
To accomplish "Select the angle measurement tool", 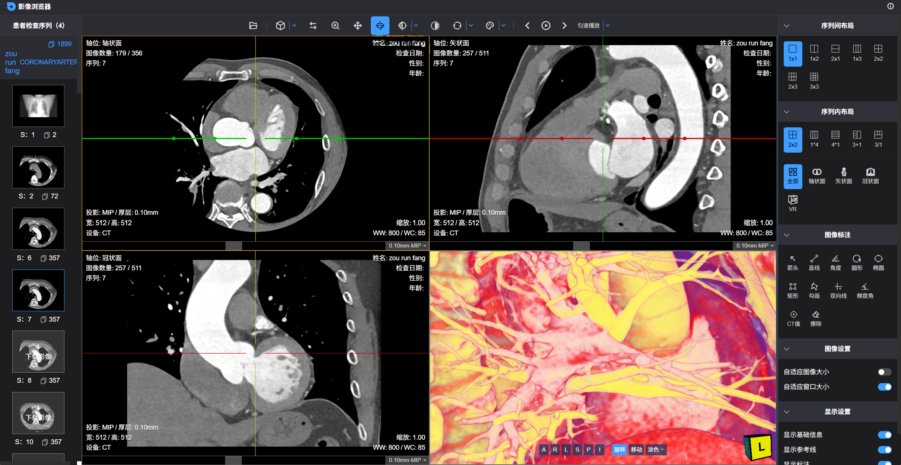I will coord(835,262).
